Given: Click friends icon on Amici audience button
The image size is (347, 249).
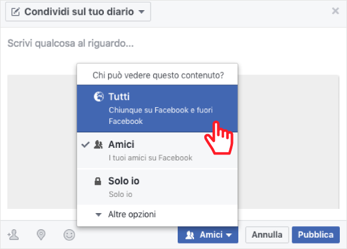Looking at the screenshot, I should (190, 235).
